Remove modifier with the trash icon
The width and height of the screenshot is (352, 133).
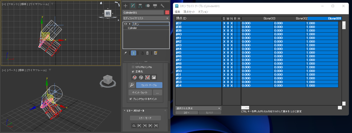pyautogui.click(x=148, y=53)
